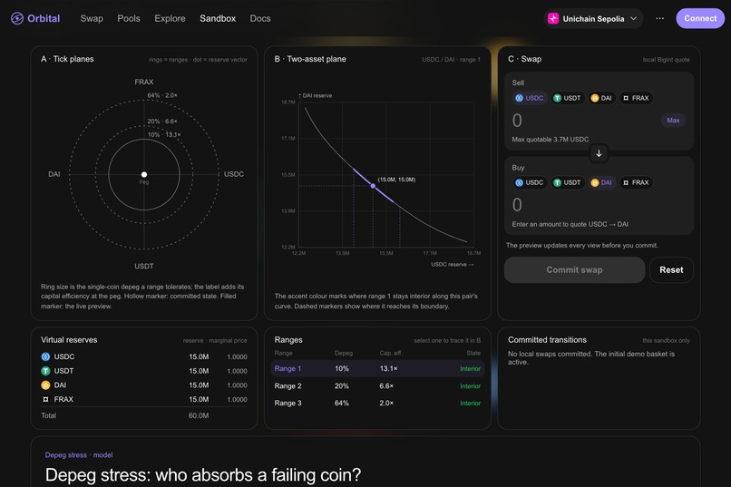The height and width of the screenshot is (487, 731).
Task: Select USDC as the Sell token
Action: tap(529, 98)
